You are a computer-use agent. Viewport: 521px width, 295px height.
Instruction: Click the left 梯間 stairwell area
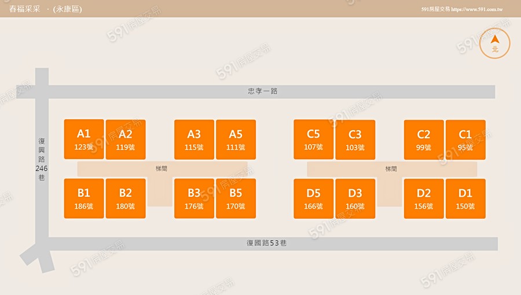pyautogui.click(x=162, y=169)
